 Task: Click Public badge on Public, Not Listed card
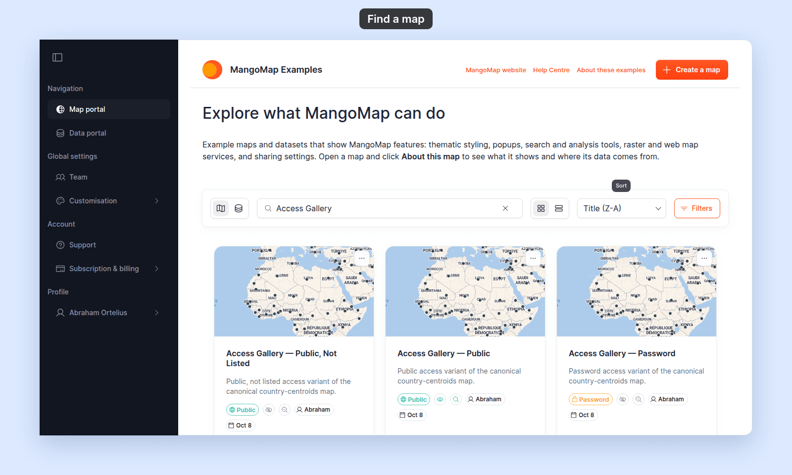(x=243, y=410)
